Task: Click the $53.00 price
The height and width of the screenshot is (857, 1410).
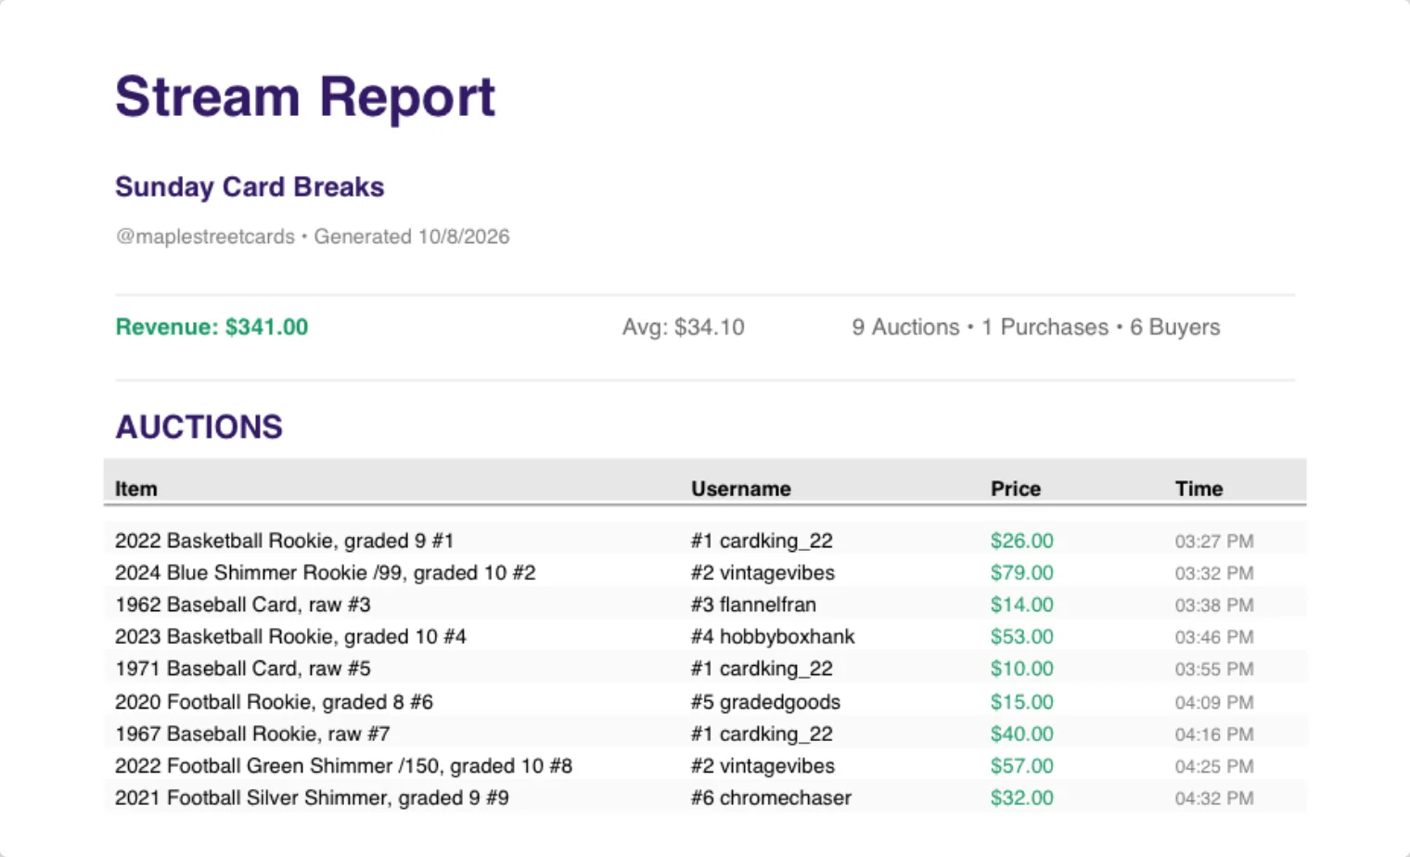Action: (1021, 637)
